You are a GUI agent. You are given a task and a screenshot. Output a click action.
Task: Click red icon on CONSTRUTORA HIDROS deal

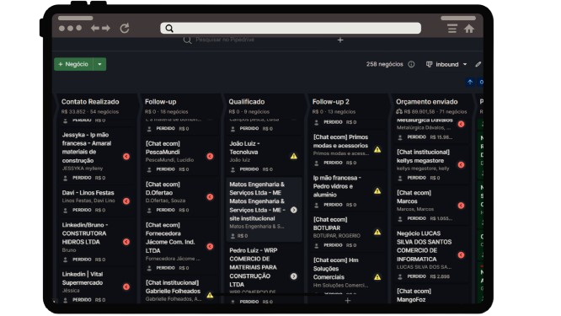click(126, 242)
